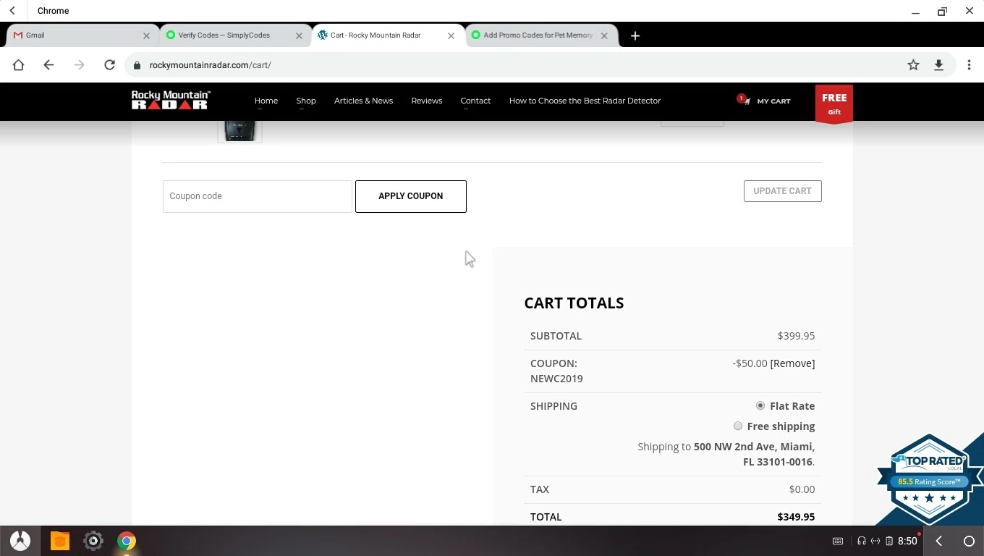
Task: Click the $349.95 total amount
Action: (x=796, y=517)
